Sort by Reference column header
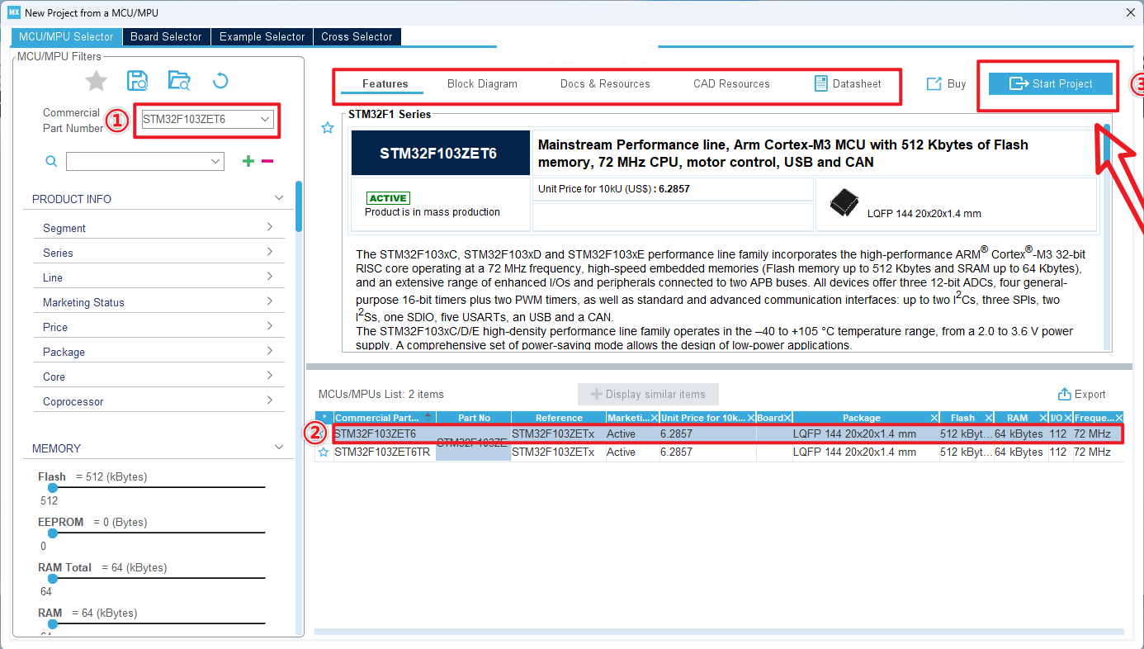The height and width of the screenshot is (649, 1144). (559, 418)
